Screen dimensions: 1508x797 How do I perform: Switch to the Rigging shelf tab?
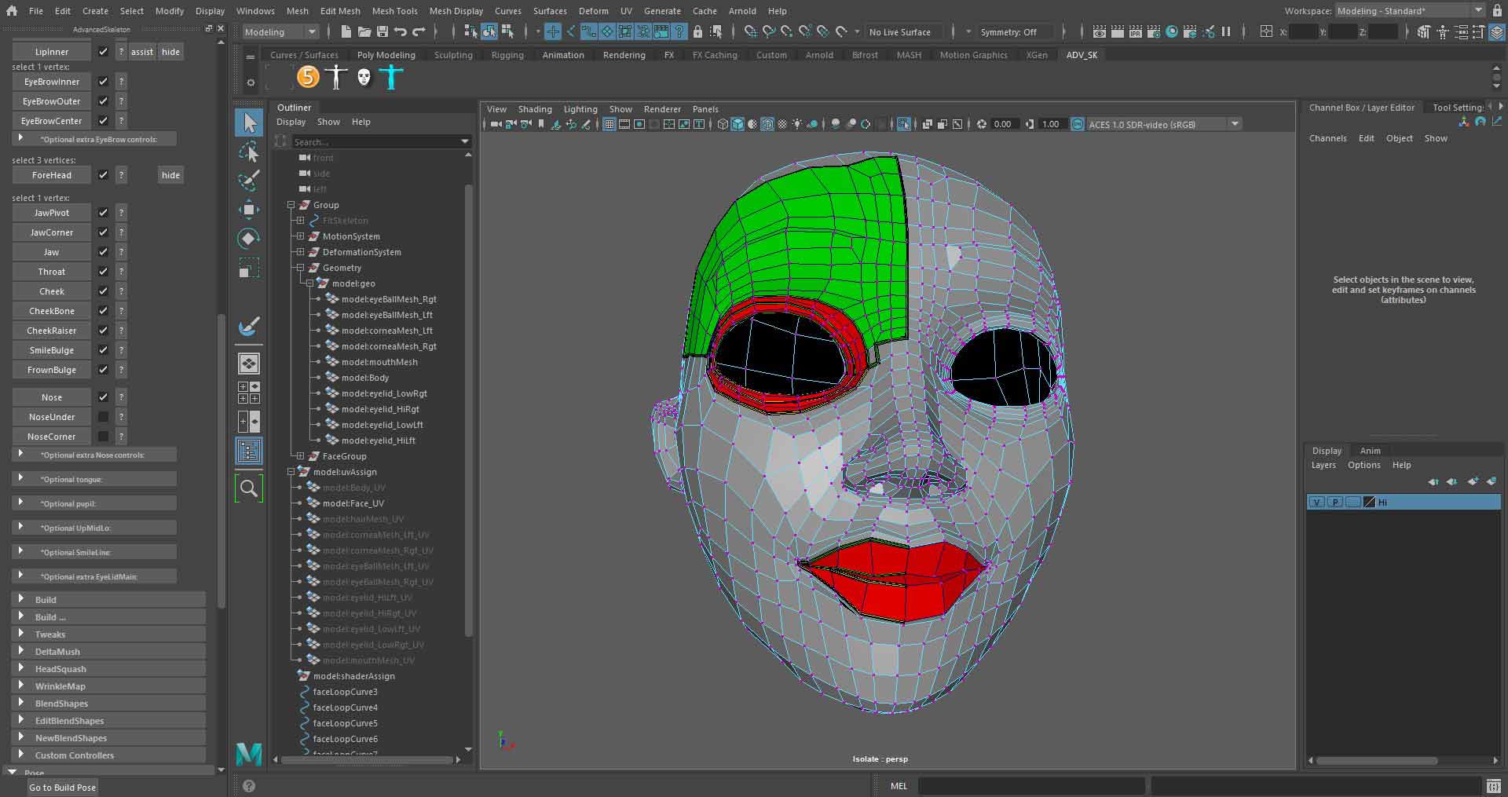coord(507,55)
